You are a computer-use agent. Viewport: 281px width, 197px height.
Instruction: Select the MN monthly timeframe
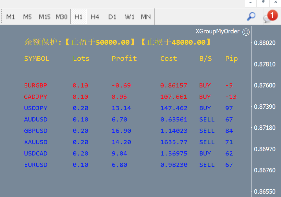pos(146,17)
